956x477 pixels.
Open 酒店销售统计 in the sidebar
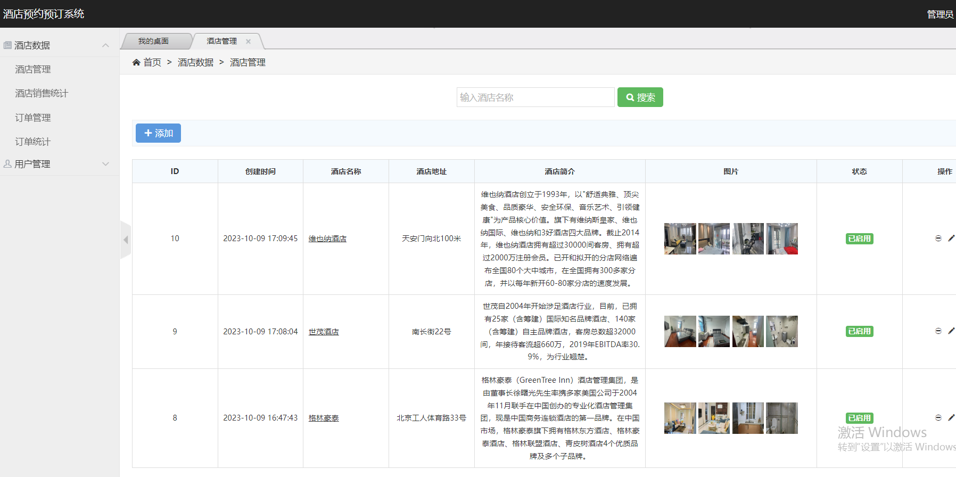point(42,93)
